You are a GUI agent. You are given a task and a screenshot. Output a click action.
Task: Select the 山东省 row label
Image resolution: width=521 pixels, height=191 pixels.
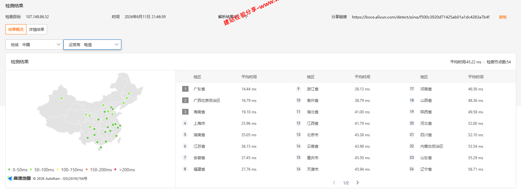click(x=426, y=158)
